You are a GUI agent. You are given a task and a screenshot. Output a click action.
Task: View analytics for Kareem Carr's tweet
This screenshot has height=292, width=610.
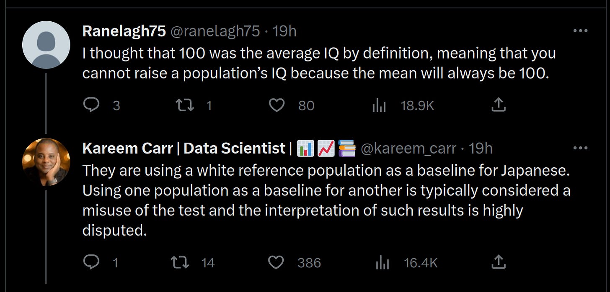pos(382,263)
